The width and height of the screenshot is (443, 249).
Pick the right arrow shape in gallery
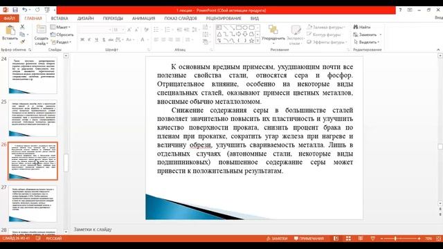[x=238, y=34]
